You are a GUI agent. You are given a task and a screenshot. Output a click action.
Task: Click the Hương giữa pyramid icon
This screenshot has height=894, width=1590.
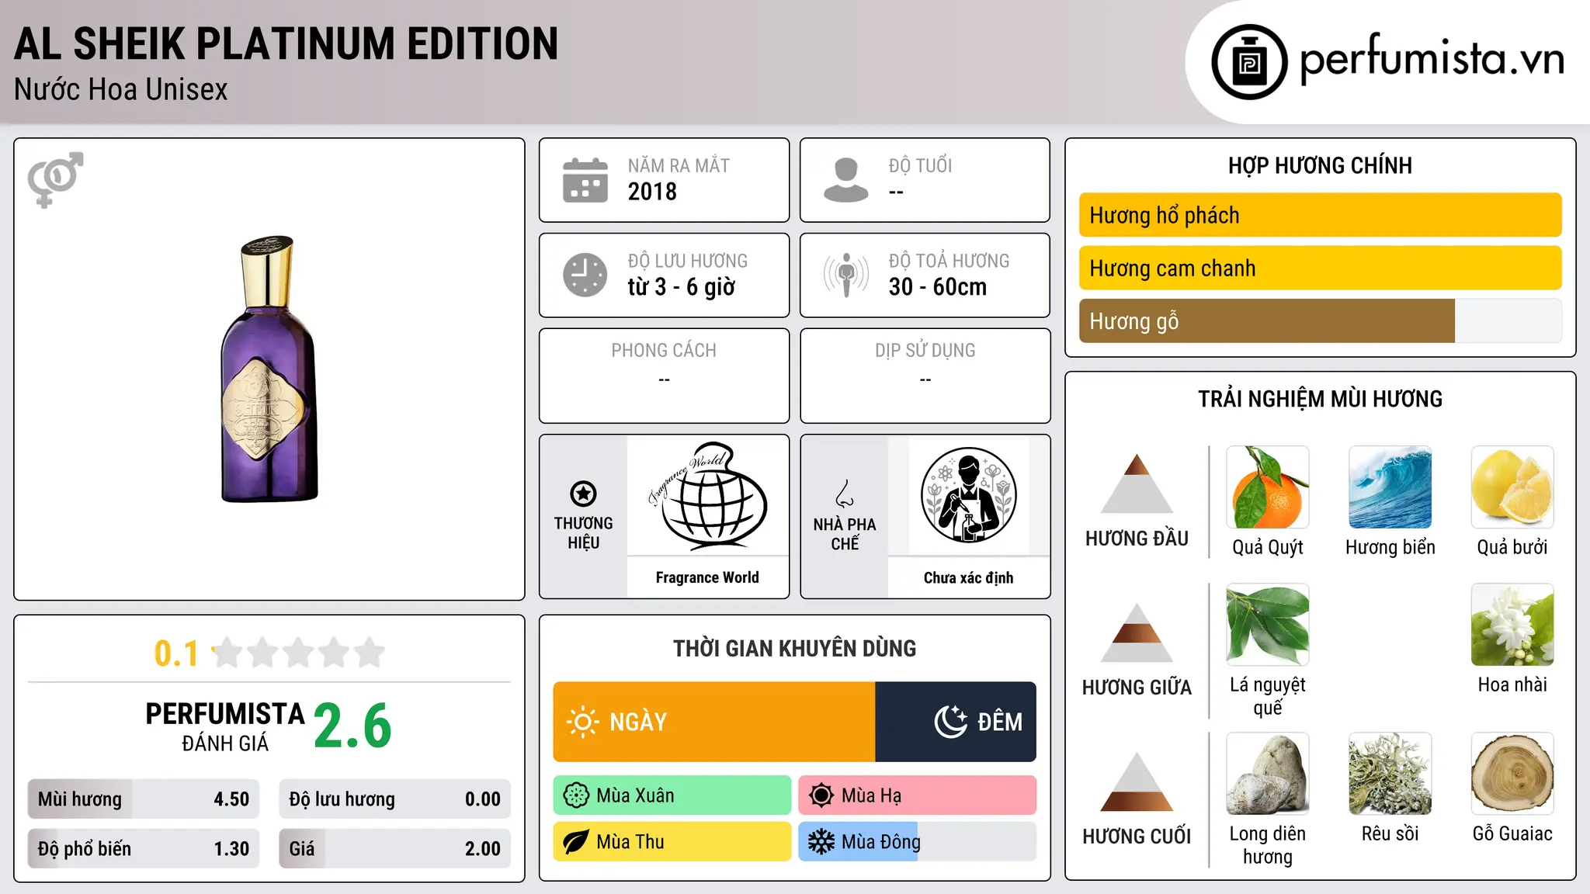tap(1137, 632)
